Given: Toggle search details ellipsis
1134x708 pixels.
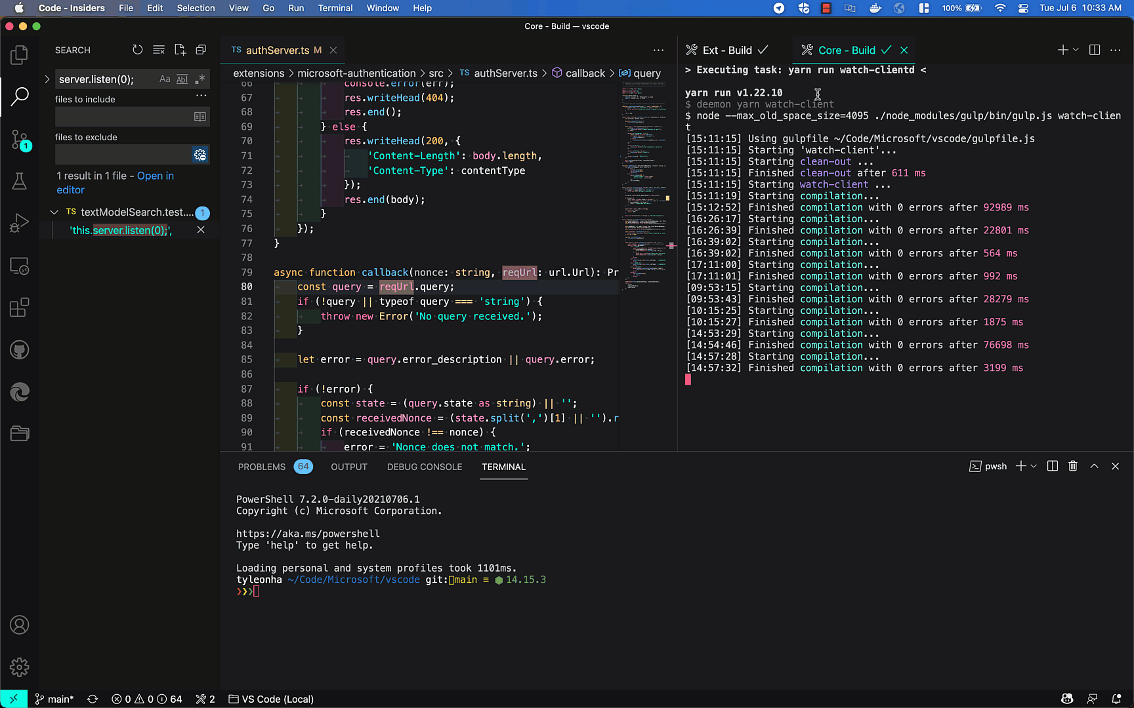Looking at the screenshot, I should pyautogui.click(x=201, y=96).
